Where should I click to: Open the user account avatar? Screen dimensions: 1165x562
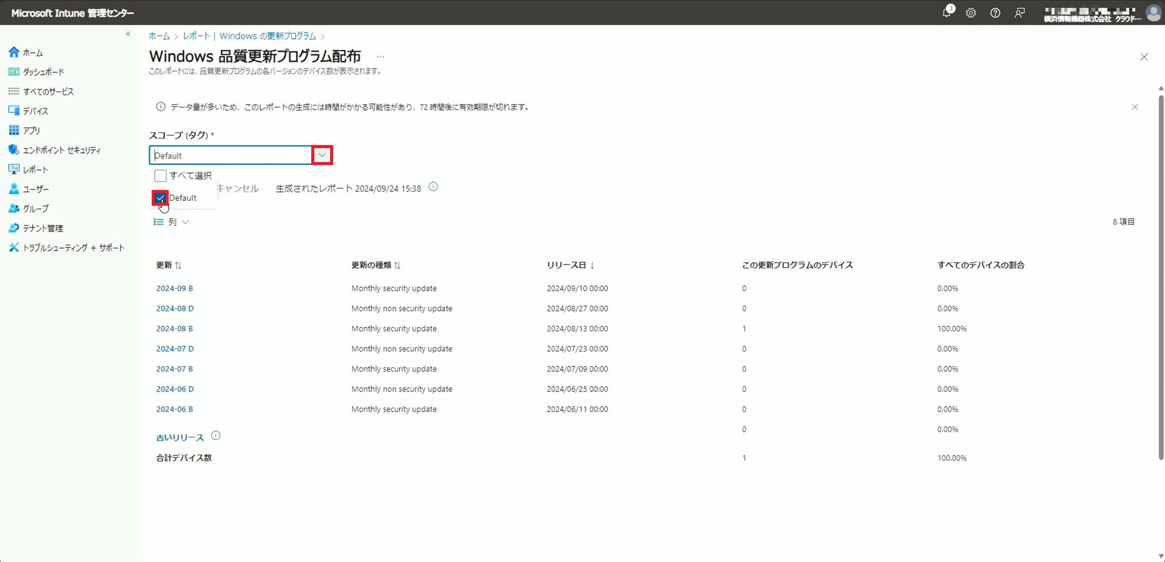pyautogui.click(x=1153, y=13)
